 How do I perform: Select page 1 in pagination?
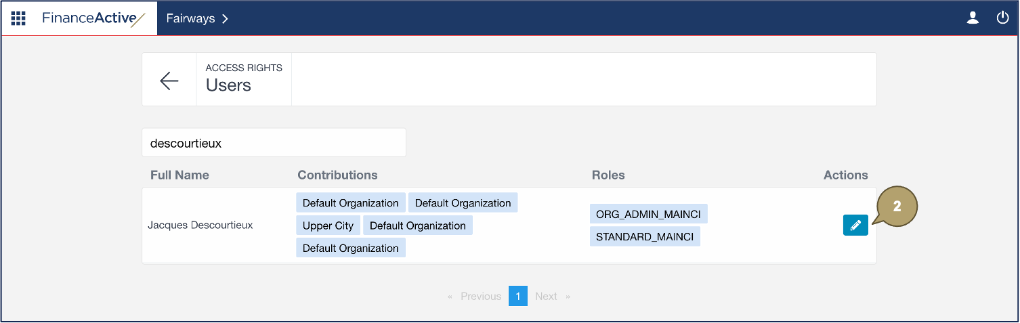pyautogui.click(x=517, y=296)
